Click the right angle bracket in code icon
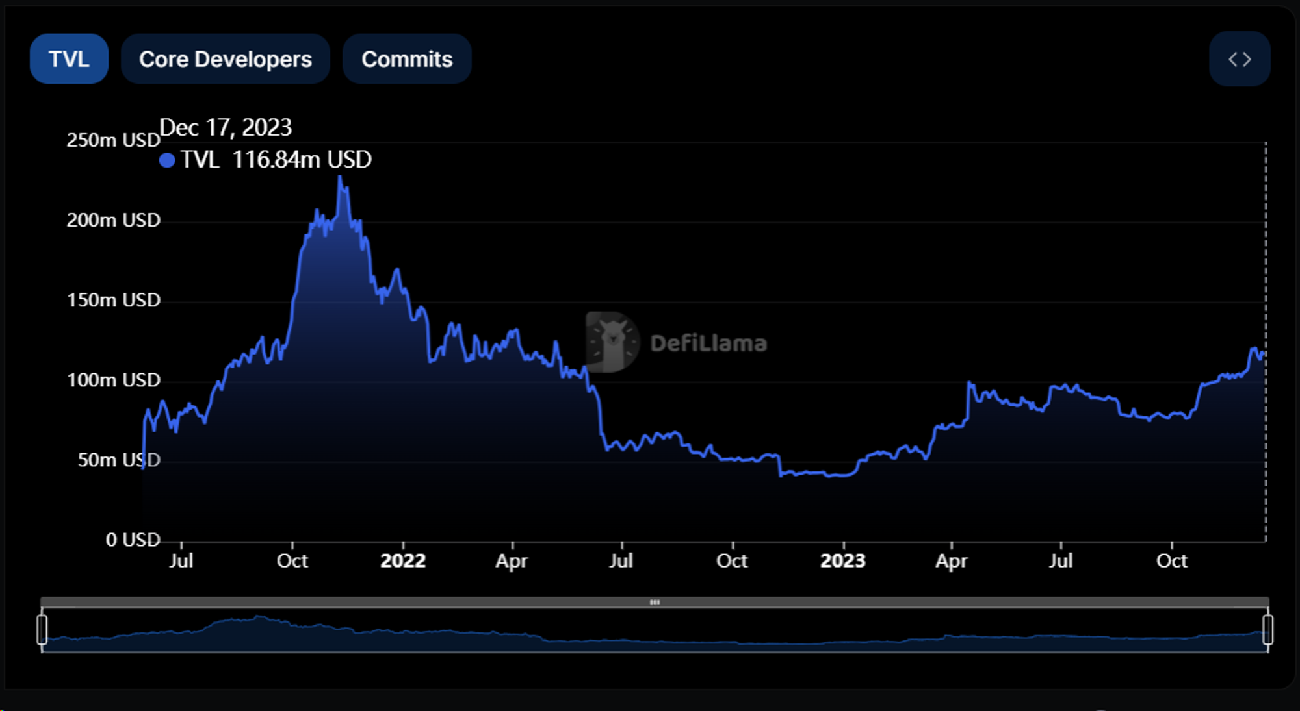 pos(1247,59)
